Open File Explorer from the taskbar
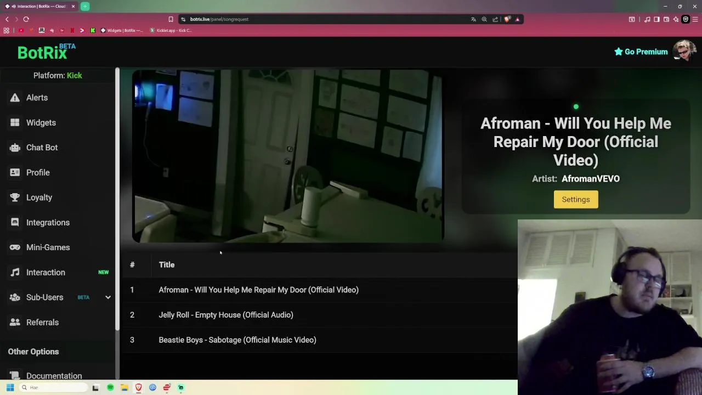702x395 pixels. tap(124, 387)
